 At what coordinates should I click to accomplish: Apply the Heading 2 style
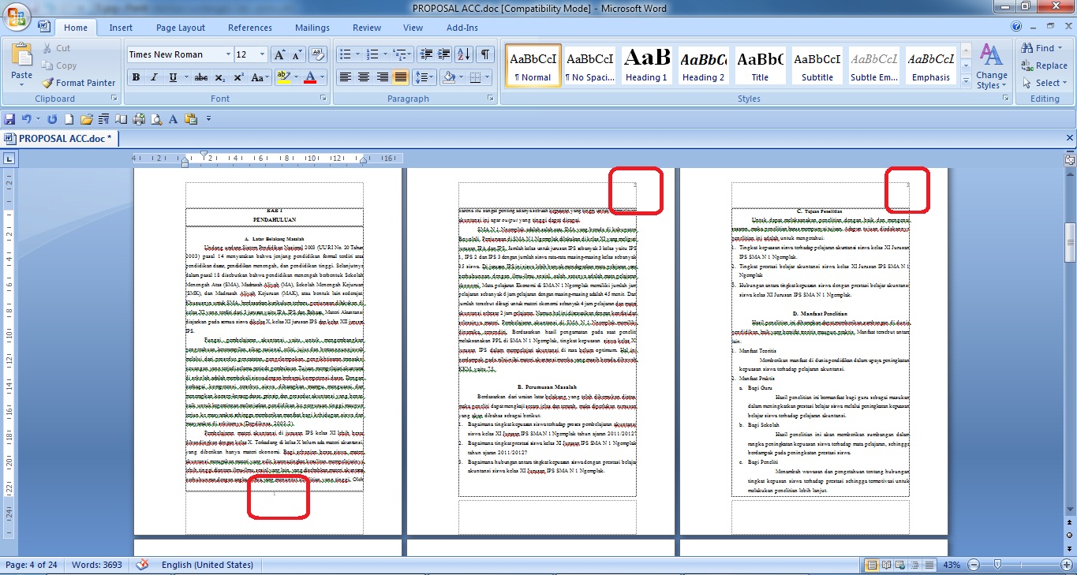(703, 65)
